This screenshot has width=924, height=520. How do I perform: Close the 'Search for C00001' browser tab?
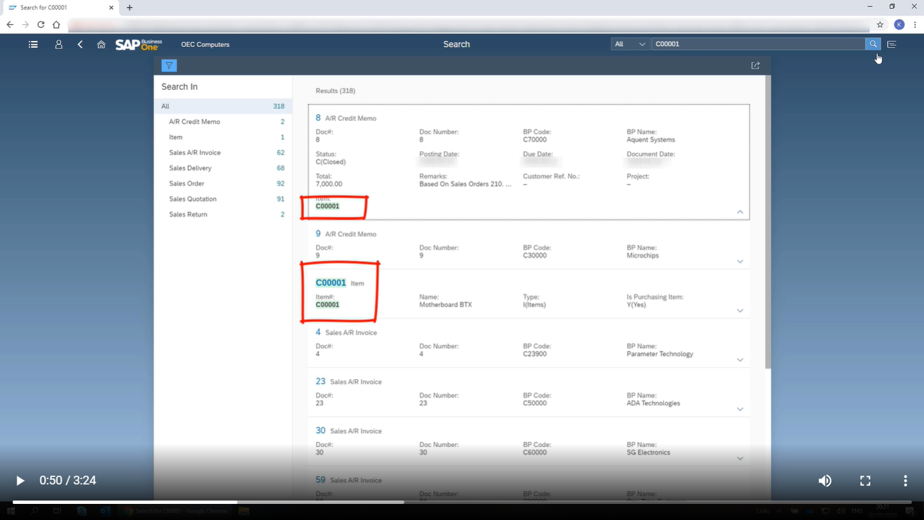point(111,7)
